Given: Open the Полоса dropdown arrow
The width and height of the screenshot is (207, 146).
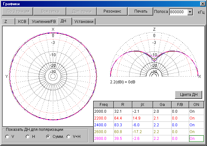Looking at the screenshot, I should coord(190,12).
